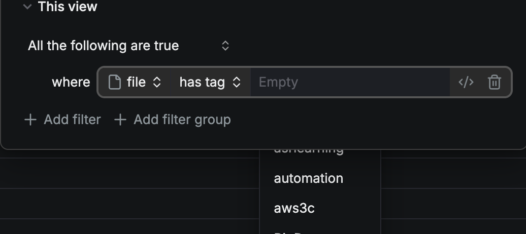Delete the filter using the trash icon
The image size is (526, 234).
(494, 82)
